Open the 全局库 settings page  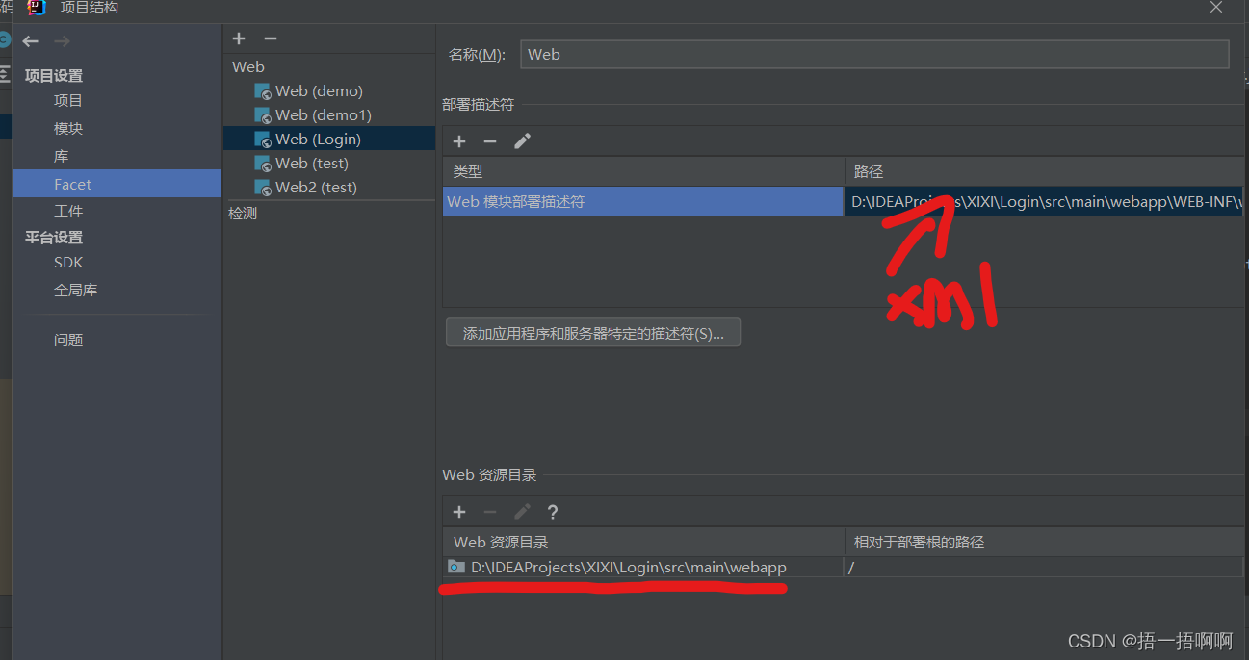(x=75, y=290)
